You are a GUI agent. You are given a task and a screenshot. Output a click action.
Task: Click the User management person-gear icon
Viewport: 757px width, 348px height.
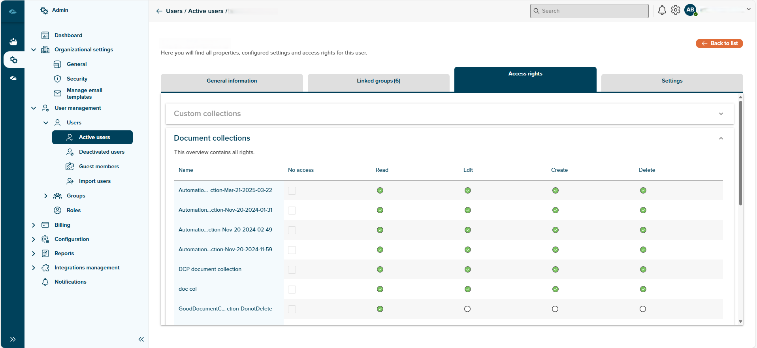click(45, 108)
